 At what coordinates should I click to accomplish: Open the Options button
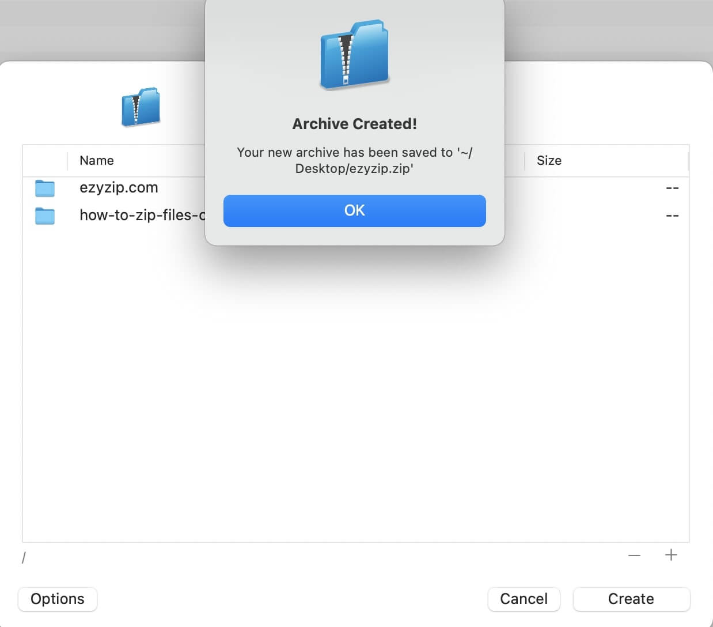[58, 599]
